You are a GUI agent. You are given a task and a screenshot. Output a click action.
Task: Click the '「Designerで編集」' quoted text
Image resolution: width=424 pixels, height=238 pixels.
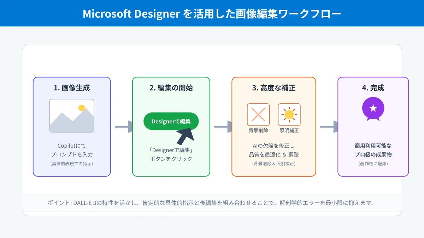171,150
